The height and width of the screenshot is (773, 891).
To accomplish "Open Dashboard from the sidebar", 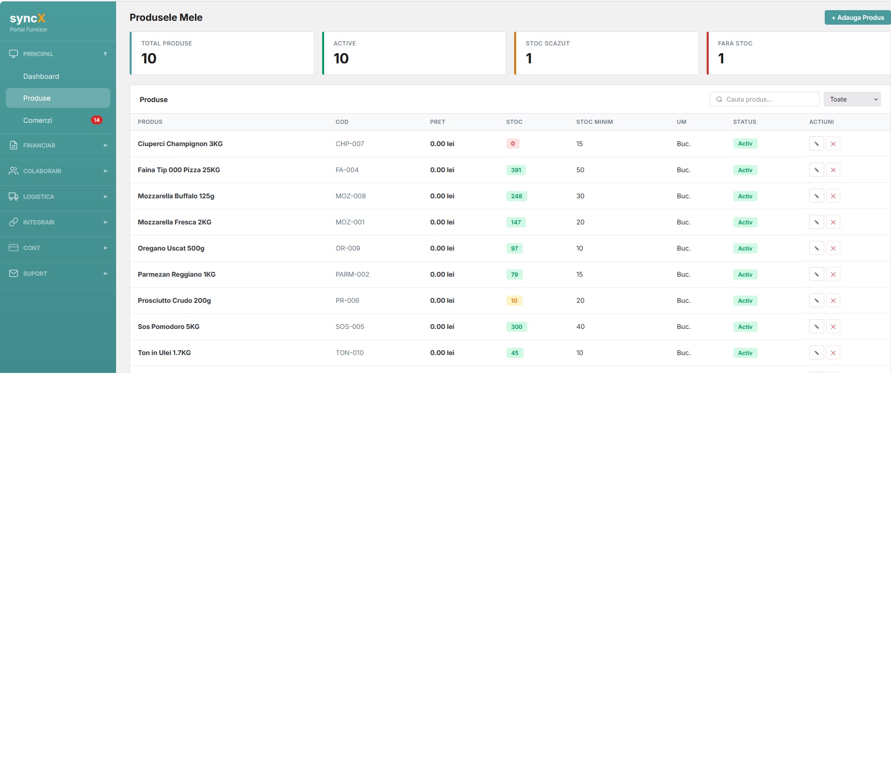I will click(x=58, y=76).
